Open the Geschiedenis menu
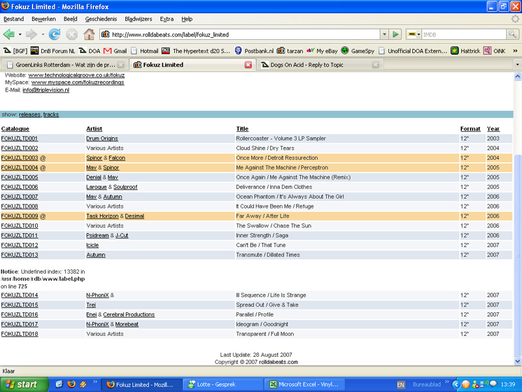The image size is (522, 392). (x=101, y=19)
